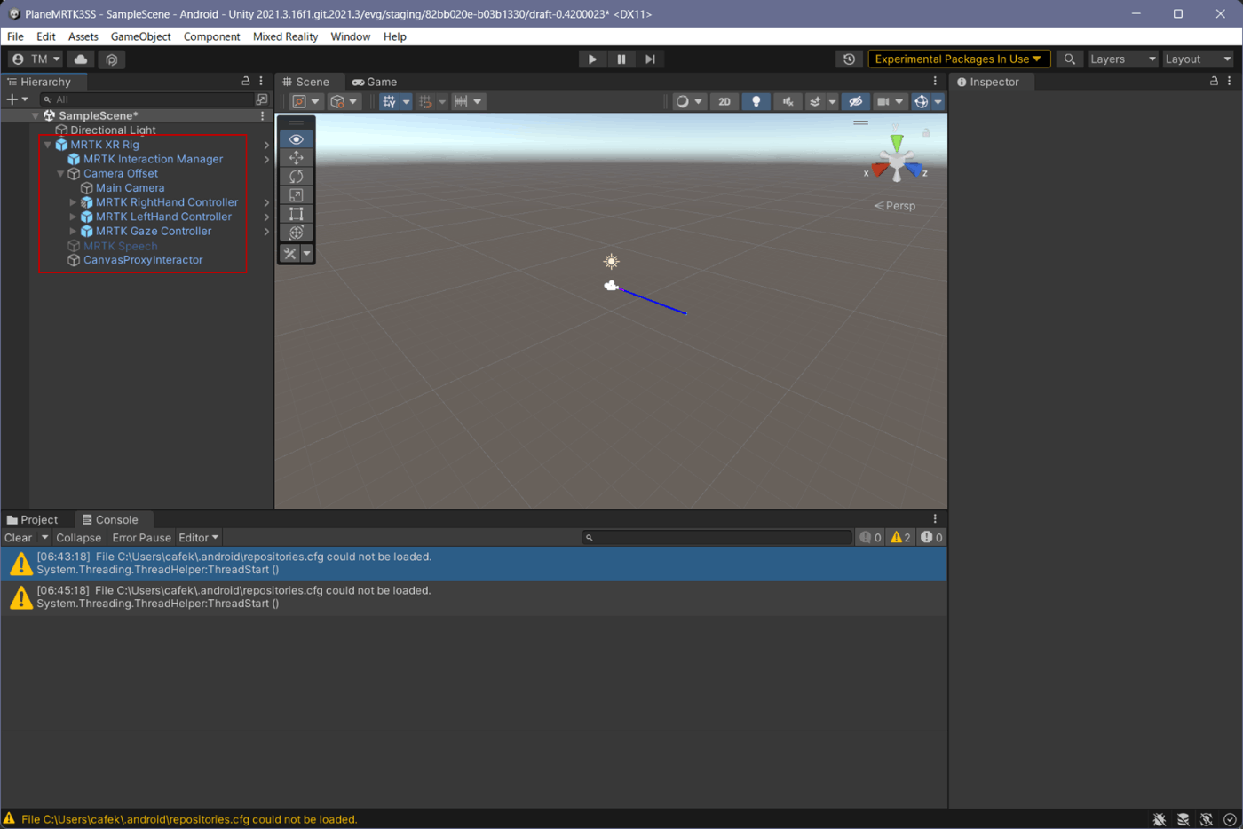1243x829 pixels.
Task: Toggle console error count filter
Action: (931, 538)
